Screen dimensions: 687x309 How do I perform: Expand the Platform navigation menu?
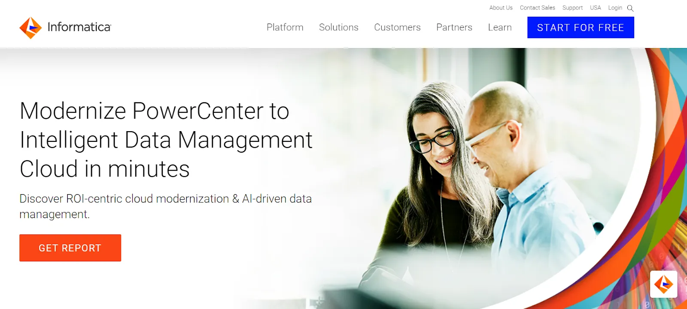click(285, 27)
